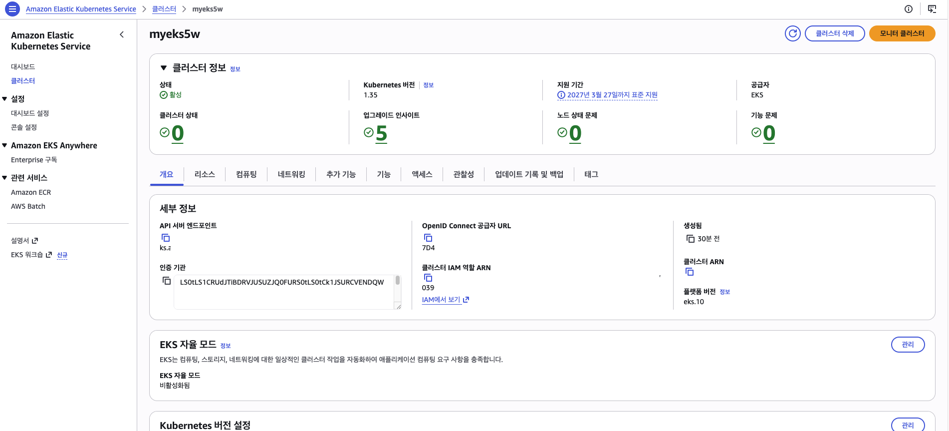Copy the certificate authority data
This screenshot has width=949, height=431.
pos(167,281)
